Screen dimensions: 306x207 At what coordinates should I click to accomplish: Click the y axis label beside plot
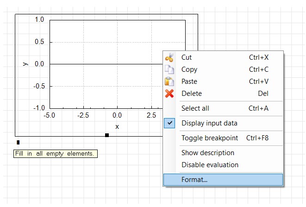coord(25,64)
